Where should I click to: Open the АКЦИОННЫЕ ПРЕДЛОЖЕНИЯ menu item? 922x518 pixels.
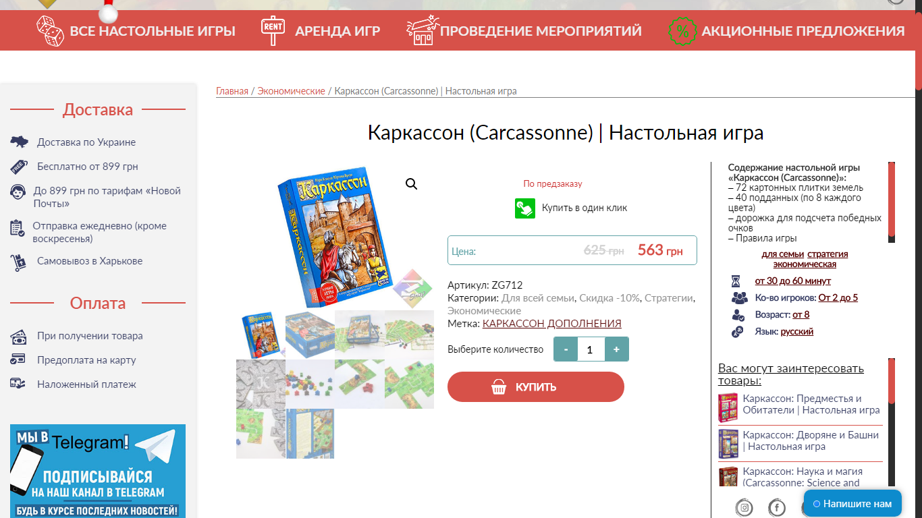(x=803, y=31)
